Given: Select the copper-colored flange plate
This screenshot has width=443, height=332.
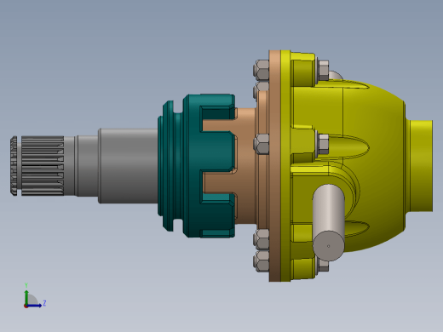Looking at the screenshot, I should (275, 166).
